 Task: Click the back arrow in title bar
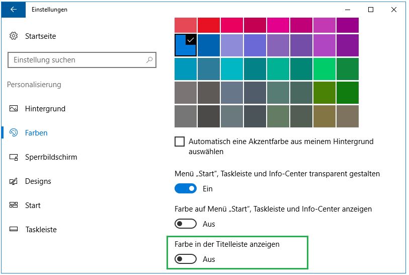point(13,10)
